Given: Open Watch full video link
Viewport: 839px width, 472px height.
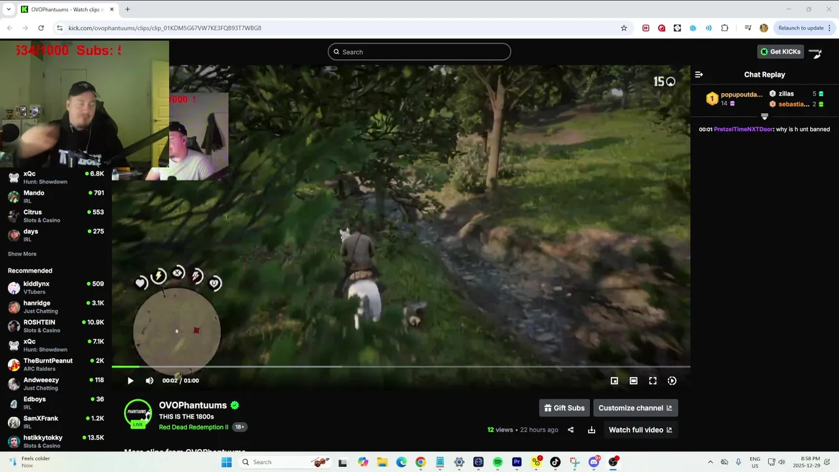Looking at the screenshot, I should coord(640,430).
